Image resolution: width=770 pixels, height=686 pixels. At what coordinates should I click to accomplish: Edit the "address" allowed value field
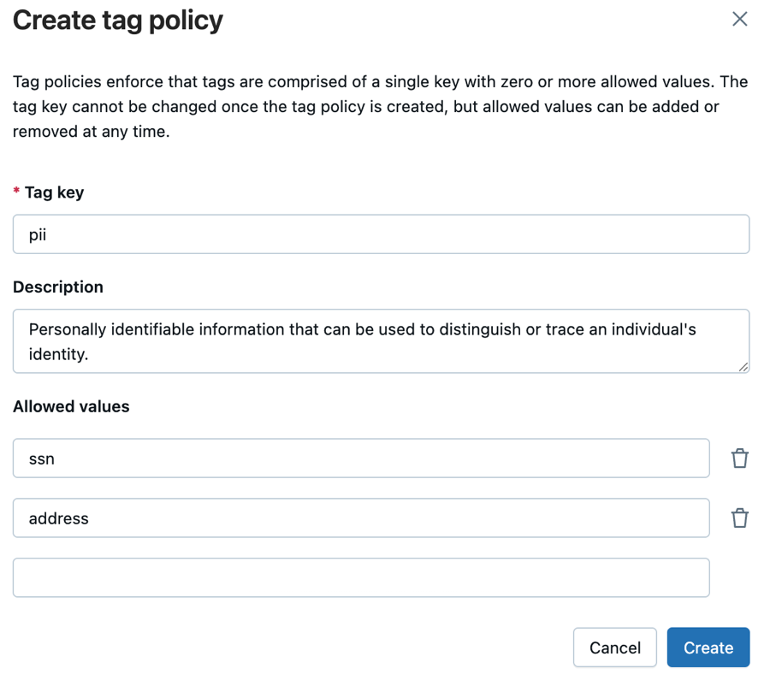pos(360,518)
